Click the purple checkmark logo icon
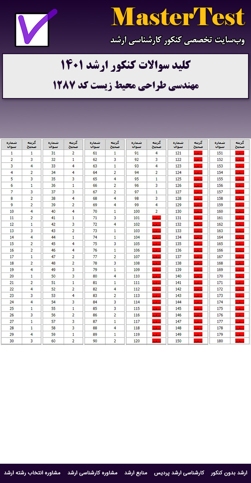The width and height of the screenshot is (251, 483). pos(35,29)
